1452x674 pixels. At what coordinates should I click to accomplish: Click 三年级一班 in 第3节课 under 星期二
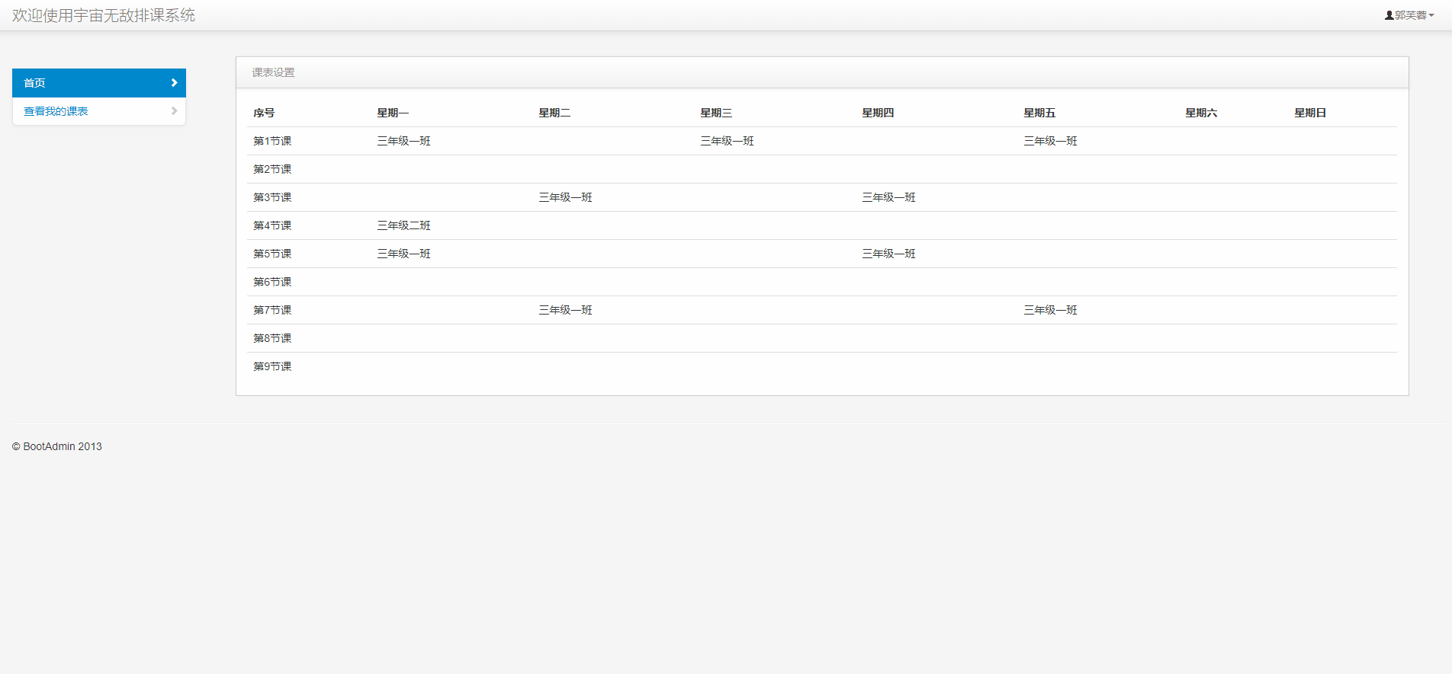[x=565, y=197]
